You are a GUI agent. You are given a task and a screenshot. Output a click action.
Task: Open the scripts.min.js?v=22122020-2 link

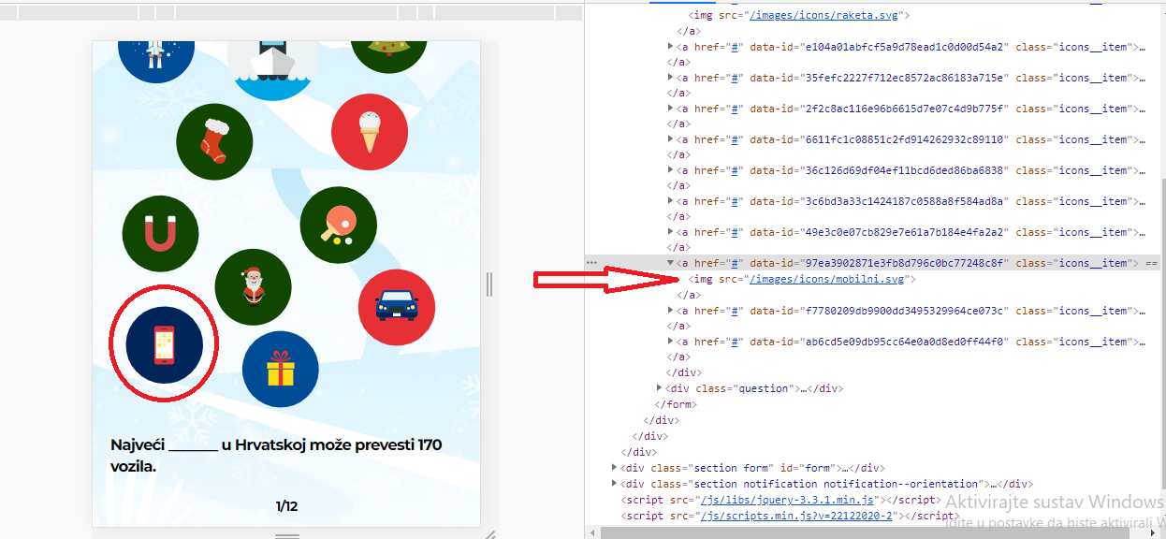tap(798, 516)
